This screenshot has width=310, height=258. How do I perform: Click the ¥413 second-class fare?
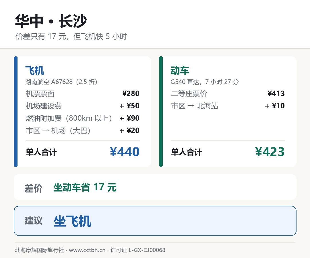(276, 93)
